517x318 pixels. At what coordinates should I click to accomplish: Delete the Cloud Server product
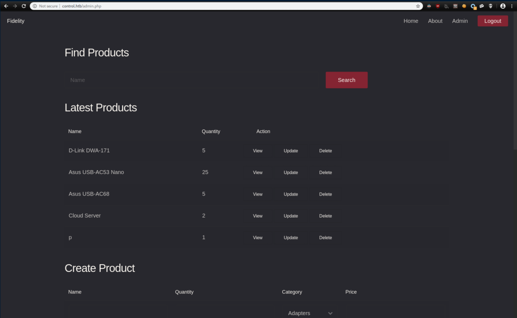(x=325, y=216)
